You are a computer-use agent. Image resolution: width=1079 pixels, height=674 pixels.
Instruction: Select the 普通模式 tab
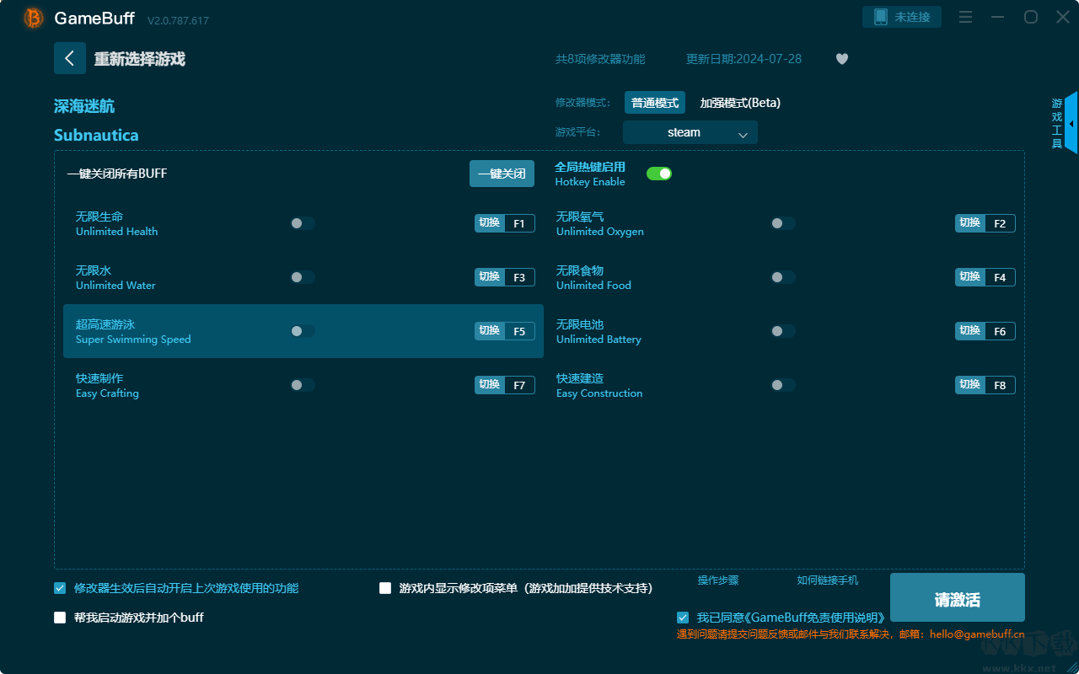[655, 103]
